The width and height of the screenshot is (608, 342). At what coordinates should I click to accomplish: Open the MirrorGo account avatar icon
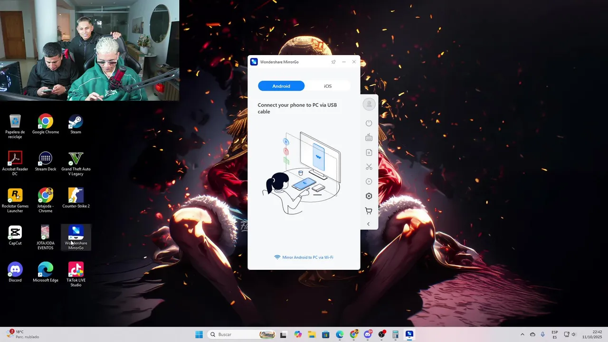click(369, 104)
